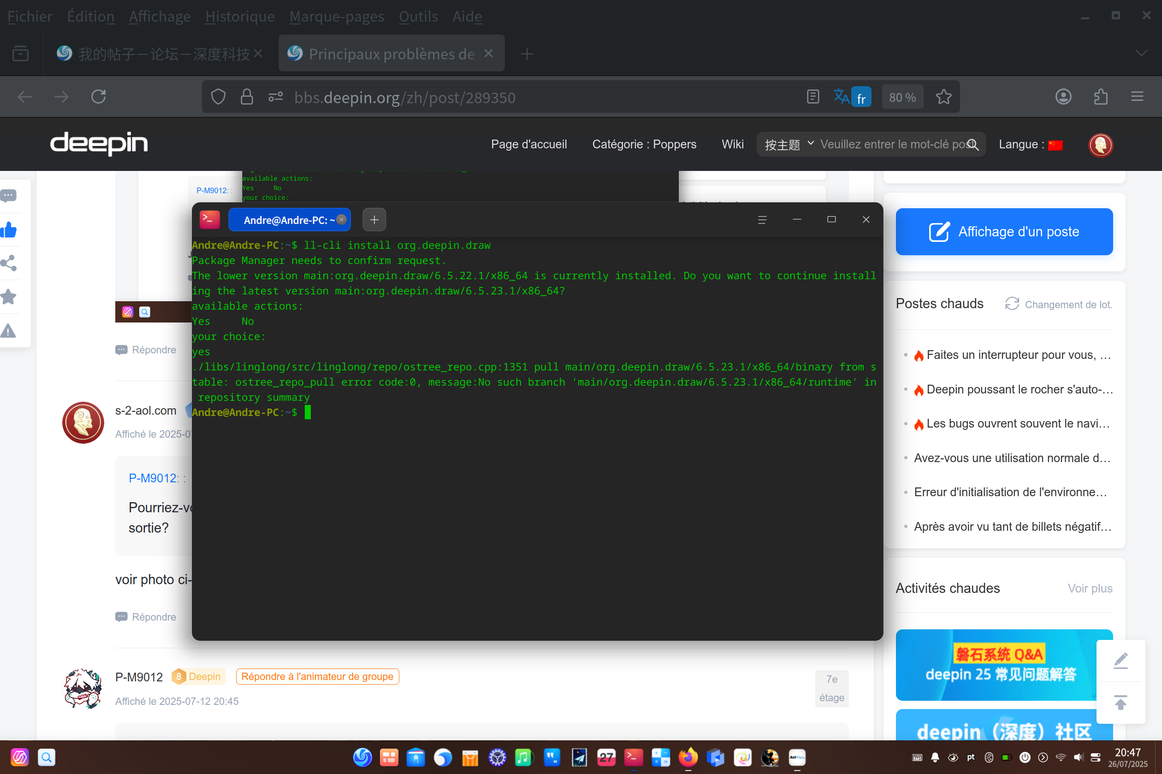
Task: List all tabs chevron in Firefox
Action: [x=1141, y=53]
